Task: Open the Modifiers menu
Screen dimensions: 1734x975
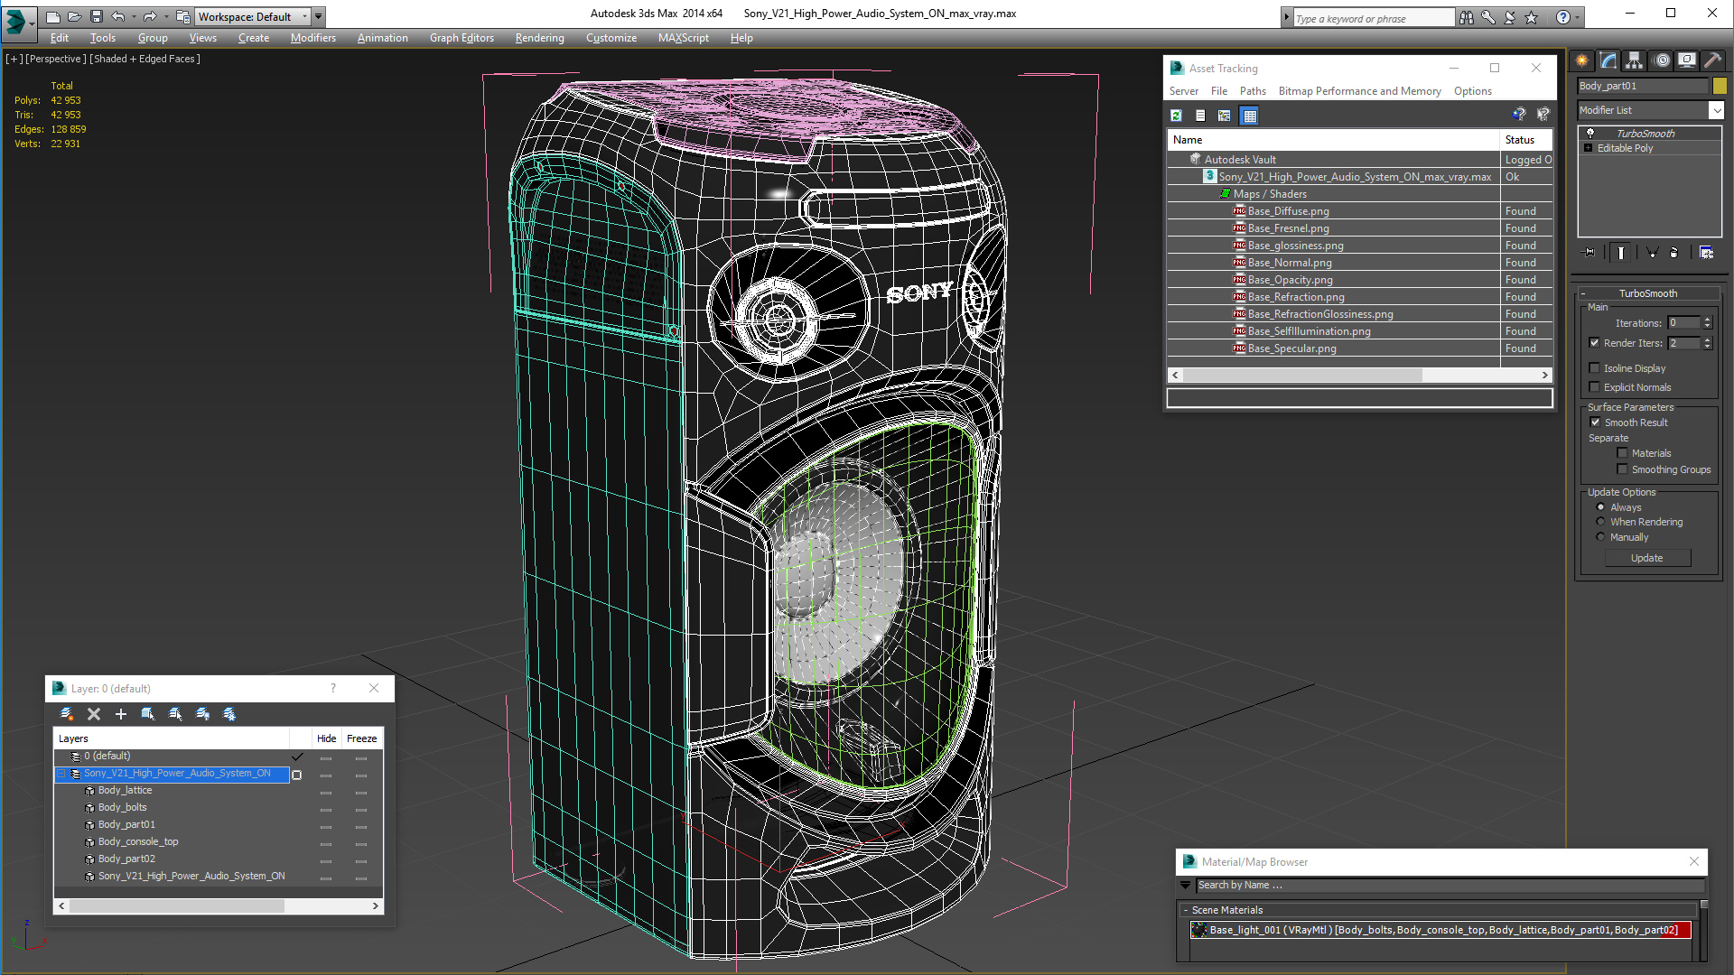Action: coord(312,38)
